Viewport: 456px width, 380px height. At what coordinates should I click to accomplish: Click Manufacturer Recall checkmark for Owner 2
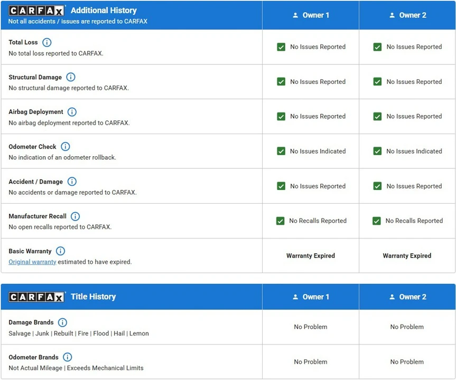[376, 221]
